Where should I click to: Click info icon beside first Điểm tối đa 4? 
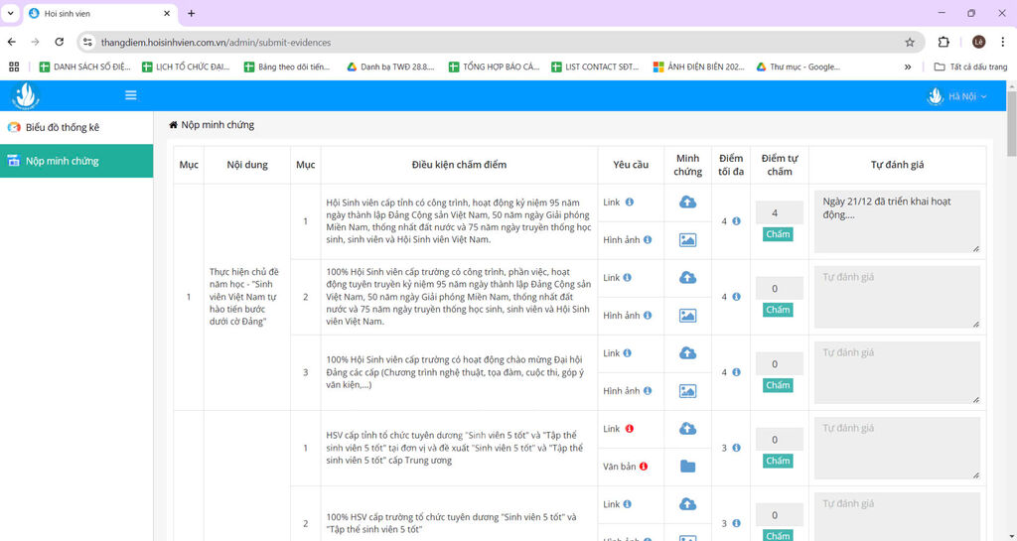click(736, 221)
